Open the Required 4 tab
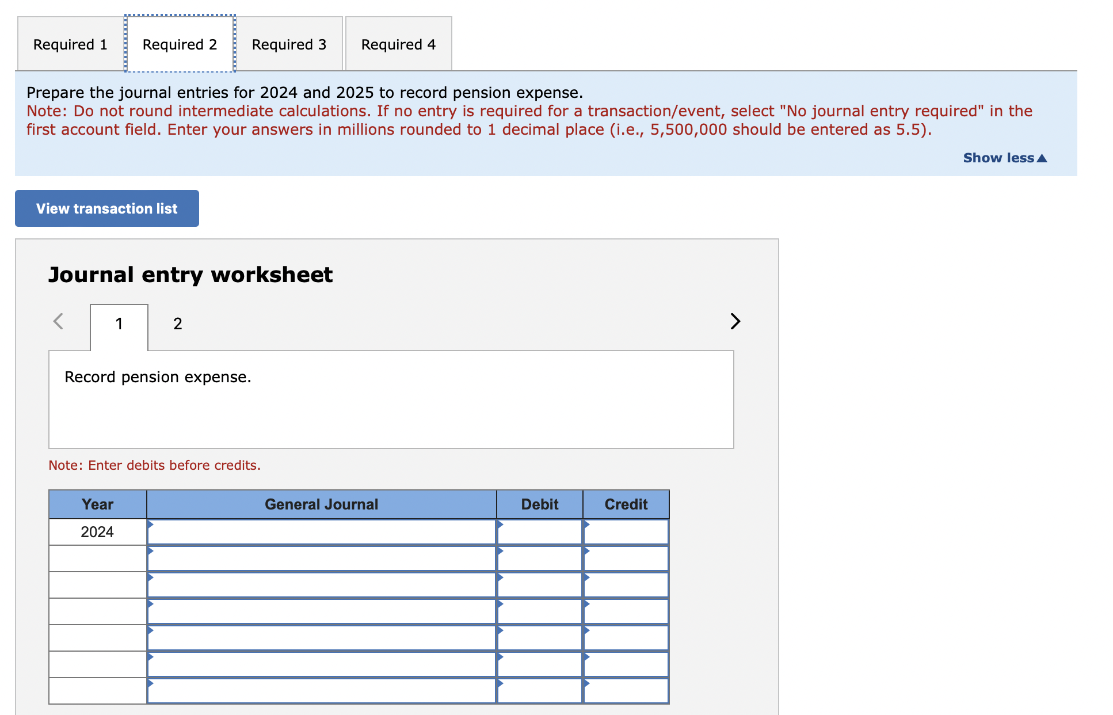 [x=398, y=44]
